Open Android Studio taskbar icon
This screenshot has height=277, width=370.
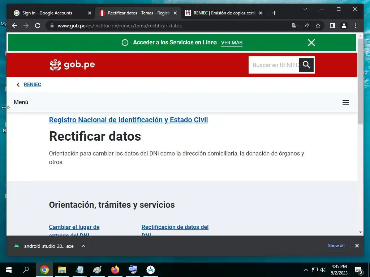150,270
